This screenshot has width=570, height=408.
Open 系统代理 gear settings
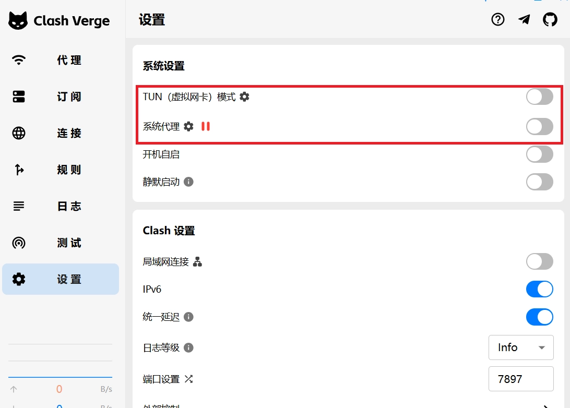[188, 126]
